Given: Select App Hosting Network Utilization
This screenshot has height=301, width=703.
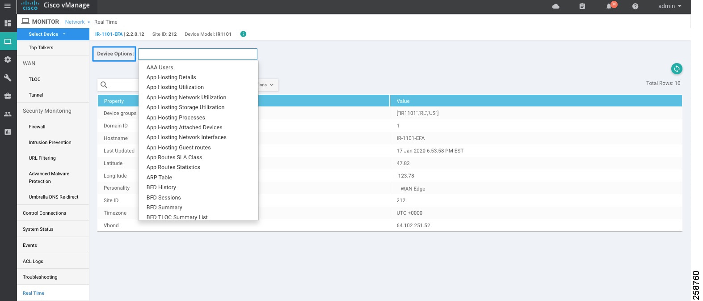Looking at the screenshot, I should click(x=186, y=98).
